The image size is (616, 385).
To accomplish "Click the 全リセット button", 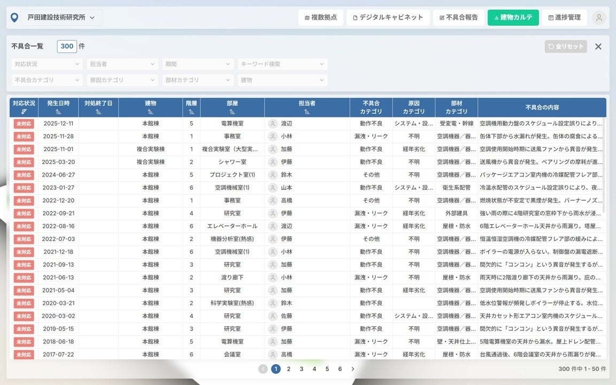I will tap(566, 47).
